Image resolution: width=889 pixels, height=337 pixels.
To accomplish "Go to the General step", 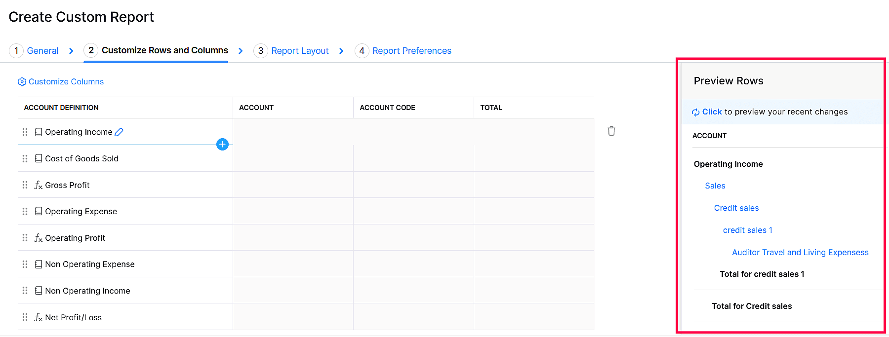I will pyautogui.click(x=42, y=51).
